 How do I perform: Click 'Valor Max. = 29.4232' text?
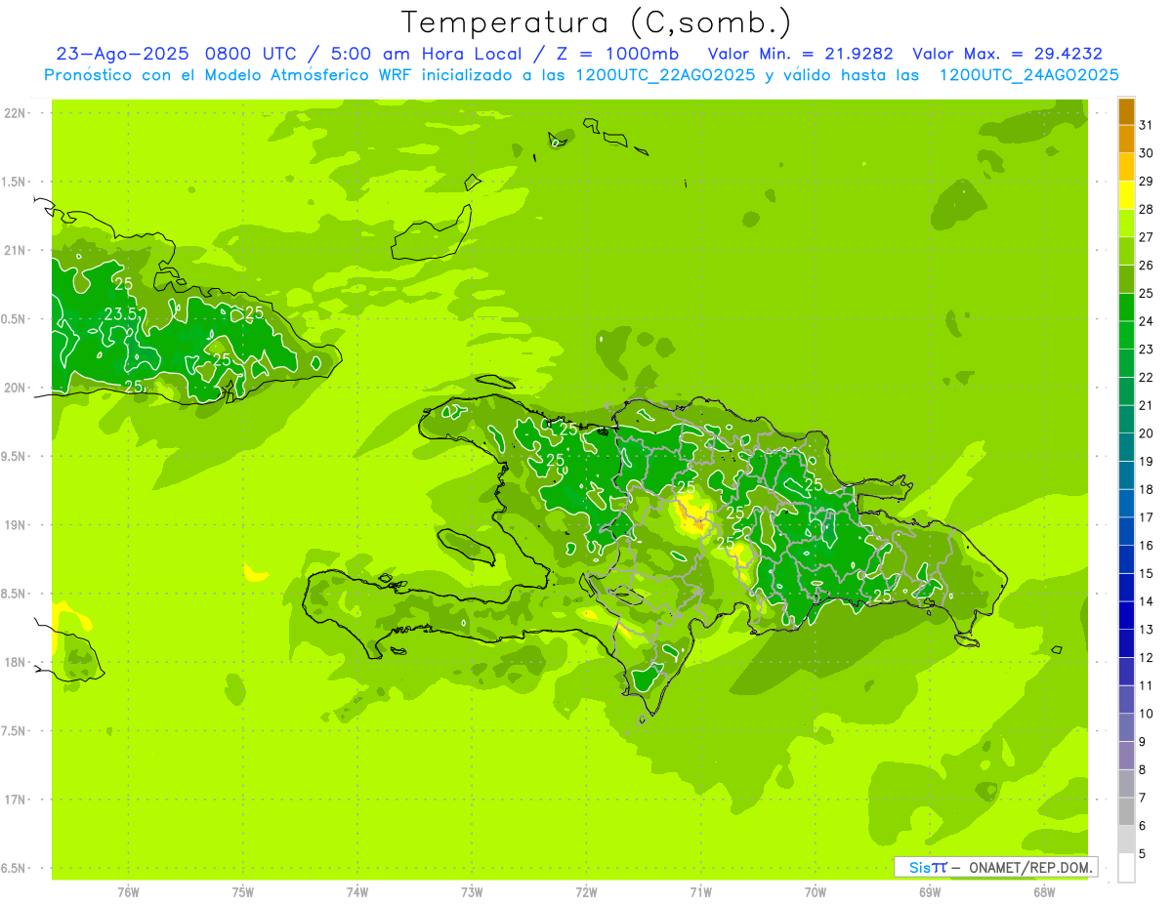[x=1008, y=54]
